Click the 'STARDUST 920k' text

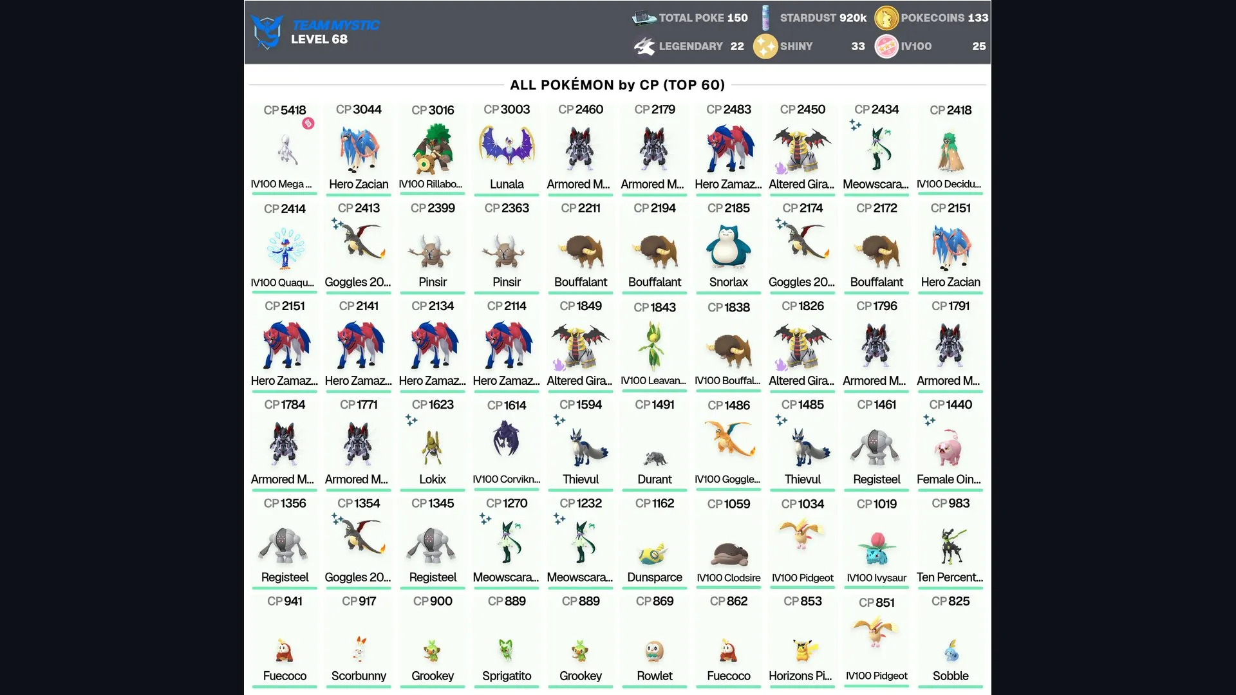pyautogui.click(x=823, y=18)
